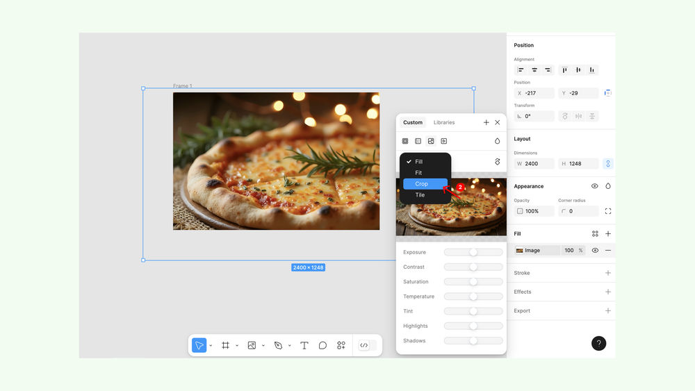
Task: Select the Pen tool
Action: tap(278, 345)
